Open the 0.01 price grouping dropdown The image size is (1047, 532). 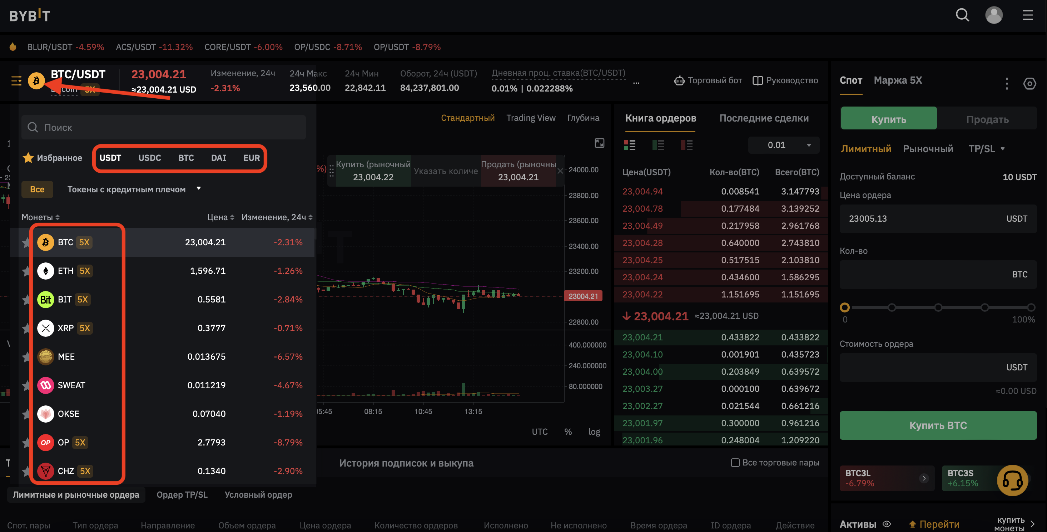(783, 145)
